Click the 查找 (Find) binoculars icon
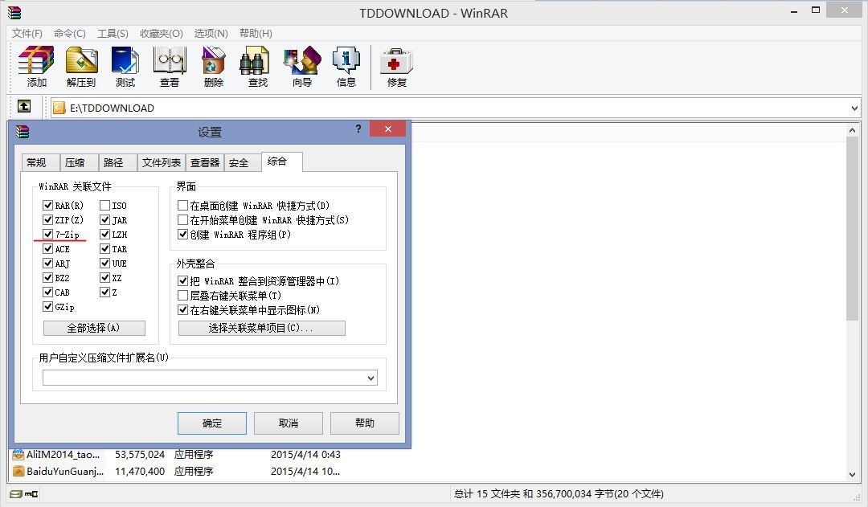868x507 pixels. click(255, 60)
